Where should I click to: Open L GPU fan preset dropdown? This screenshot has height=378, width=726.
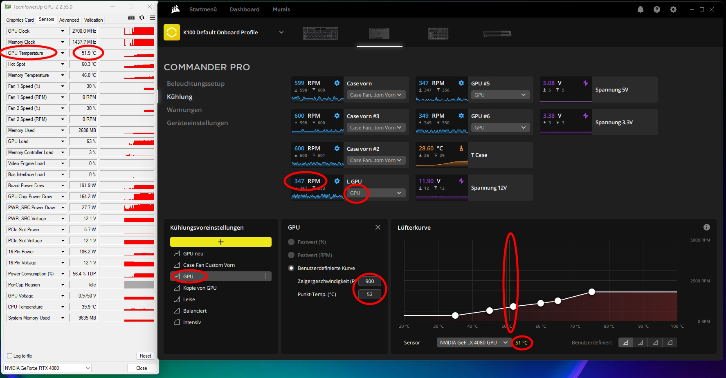point(376,193)
